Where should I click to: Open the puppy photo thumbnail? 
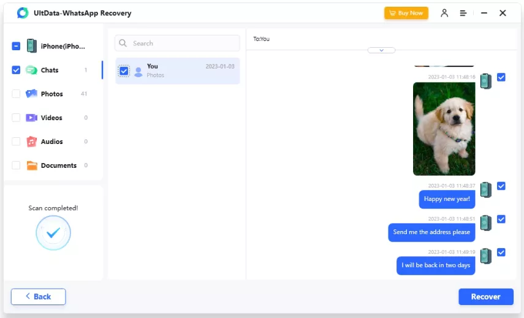click(x=444, y=129)
